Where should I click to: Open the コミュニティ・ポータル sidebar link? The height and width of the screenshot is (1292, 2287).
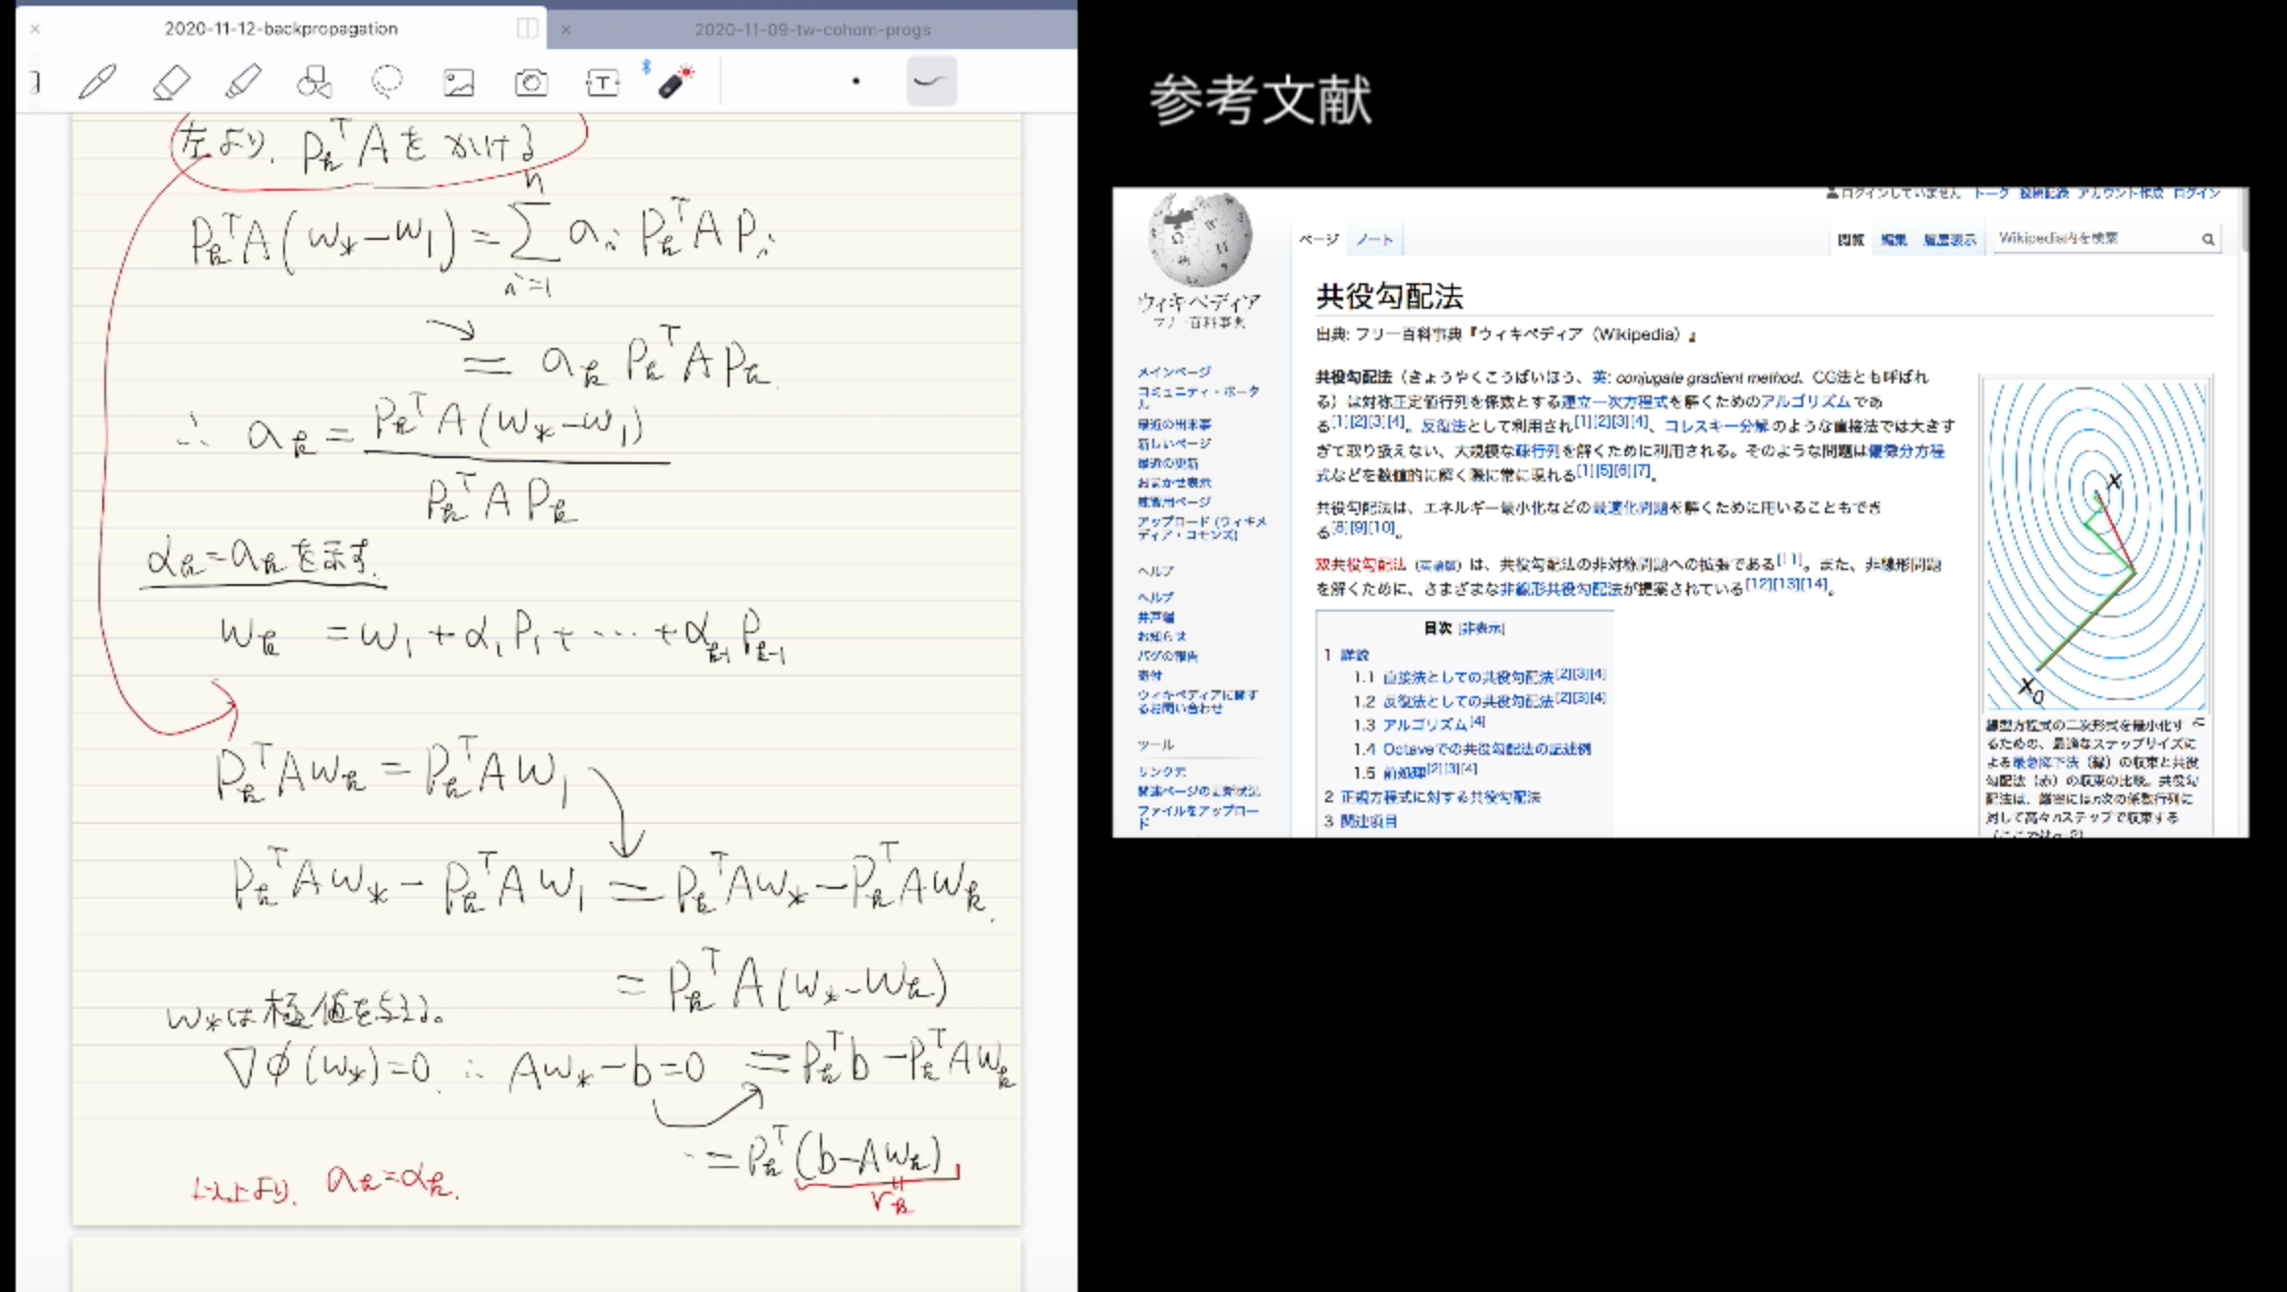click(x=1199, y=397)
